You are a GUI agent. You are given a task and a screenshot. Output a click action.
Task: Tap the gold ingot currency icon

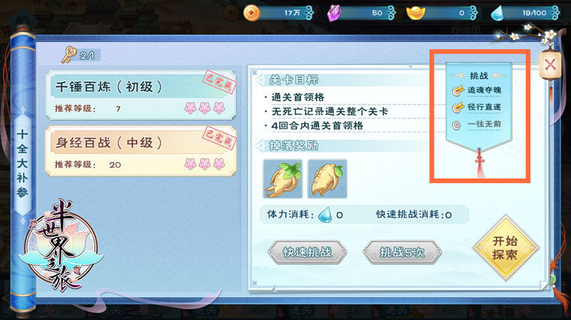tap(415, 13)
